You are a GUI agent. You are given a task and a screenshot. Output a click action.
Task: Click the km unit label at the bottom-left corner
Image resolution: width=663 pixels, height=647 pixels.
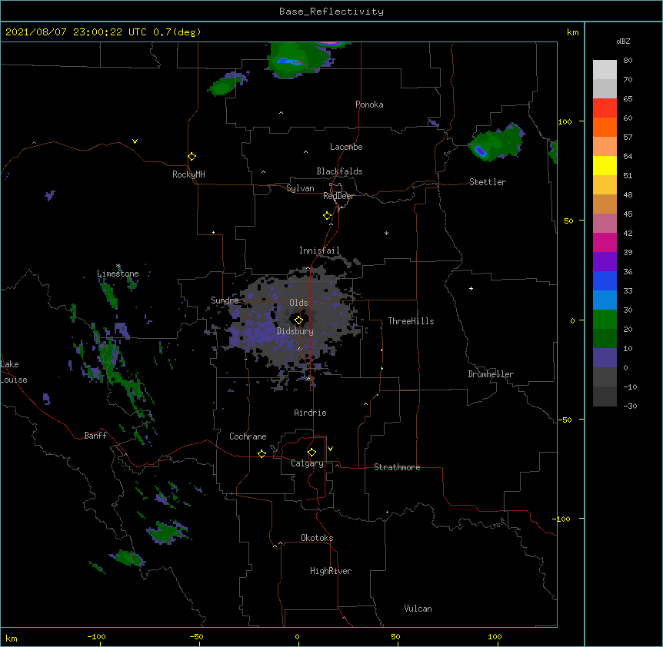[12, 639]
